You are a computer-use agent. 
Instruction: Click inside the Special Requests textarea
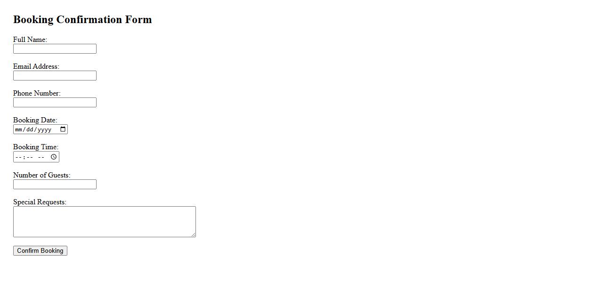coord(104,221)
